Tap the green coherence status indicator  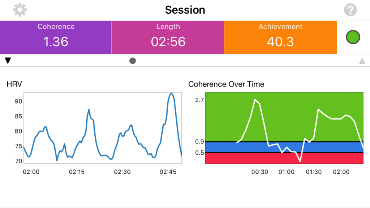click(353, 37)
